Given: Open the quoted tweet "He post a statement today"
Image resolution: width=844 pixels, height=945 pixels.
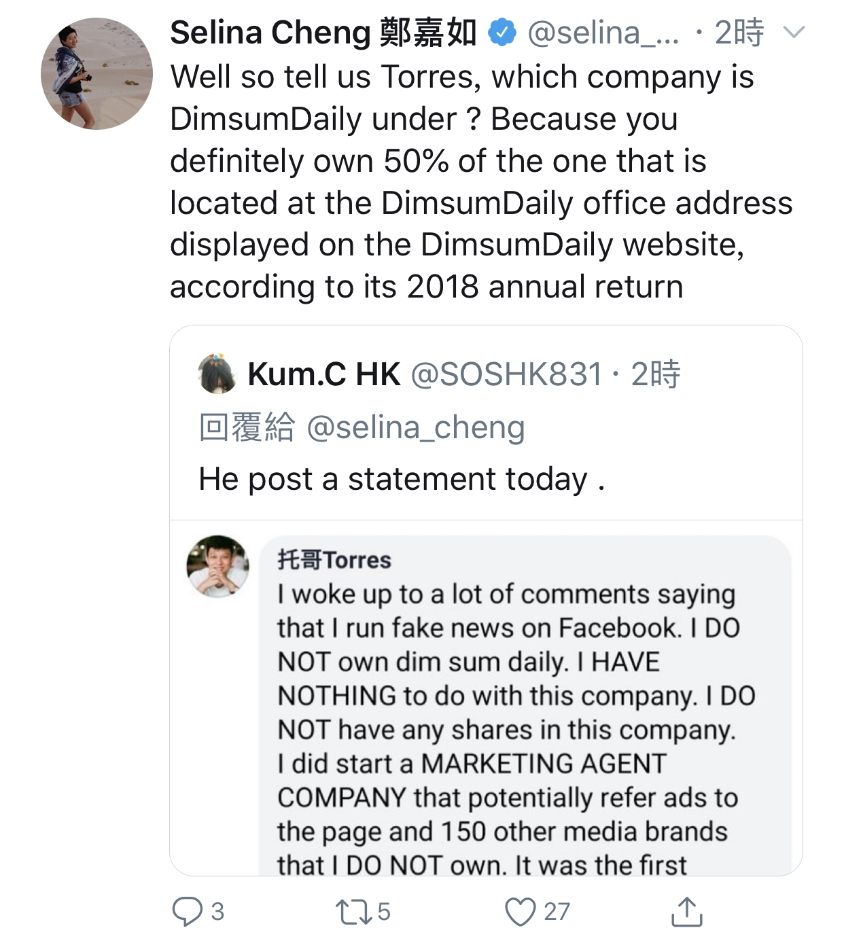Looking at the screenshot, I should tap(402, 479).
